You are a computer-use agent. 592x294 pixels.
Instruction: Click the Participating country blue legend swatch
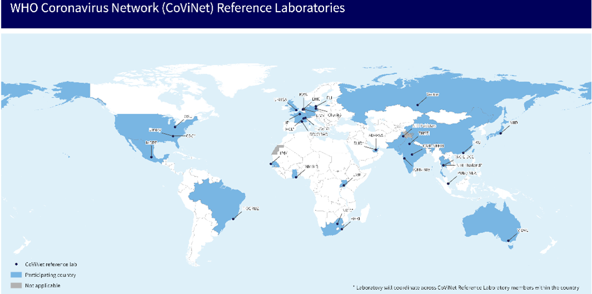pyautogui.click(x=16, y=275)
